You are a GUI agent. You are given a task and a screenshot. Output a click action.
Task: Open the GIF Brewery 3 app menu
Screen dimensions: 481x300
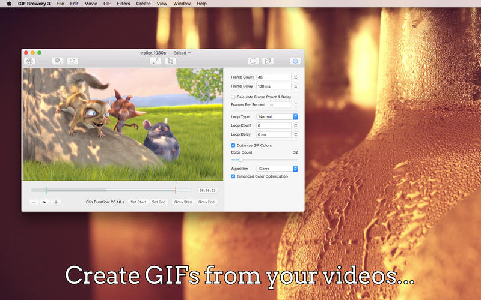(x=34, y=4)
